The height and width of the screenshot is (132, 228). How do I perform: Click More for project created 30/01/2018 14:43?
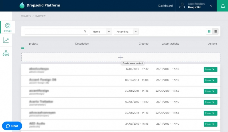pyautogui.click(x=210, y=113)
